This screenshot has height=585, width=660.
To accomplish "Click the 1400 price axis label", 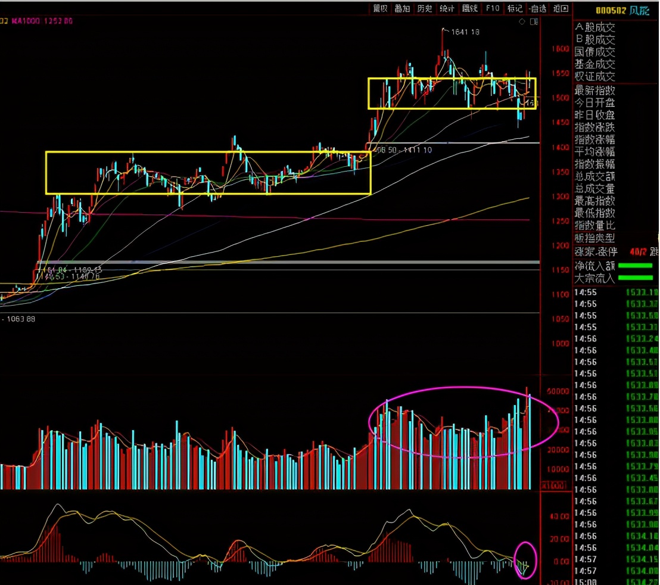I will (x=561, y=148).
